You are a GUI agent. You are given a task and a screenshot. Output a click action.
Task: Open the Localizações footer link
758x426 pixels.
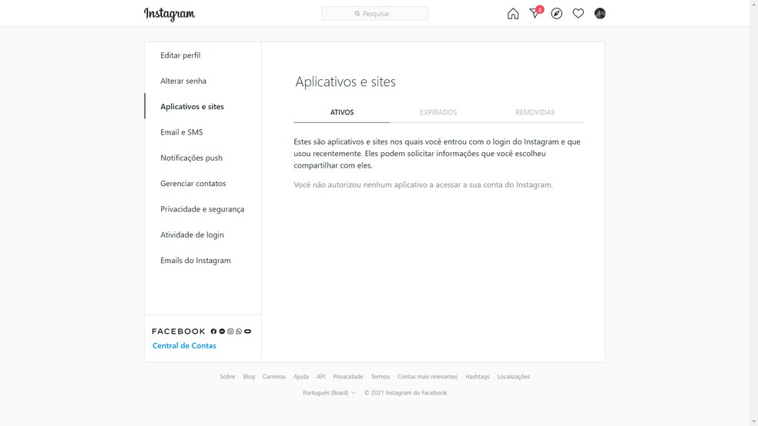513,376
